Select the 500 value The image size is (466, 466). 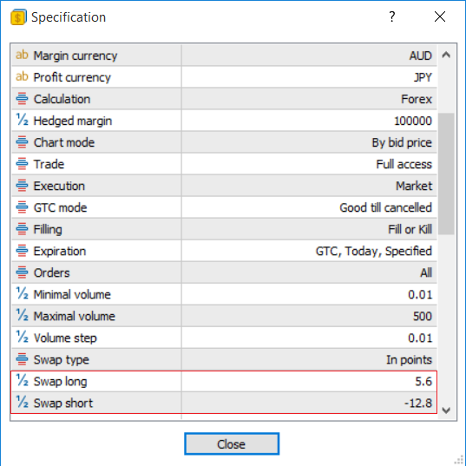click(x=423, y=317)
